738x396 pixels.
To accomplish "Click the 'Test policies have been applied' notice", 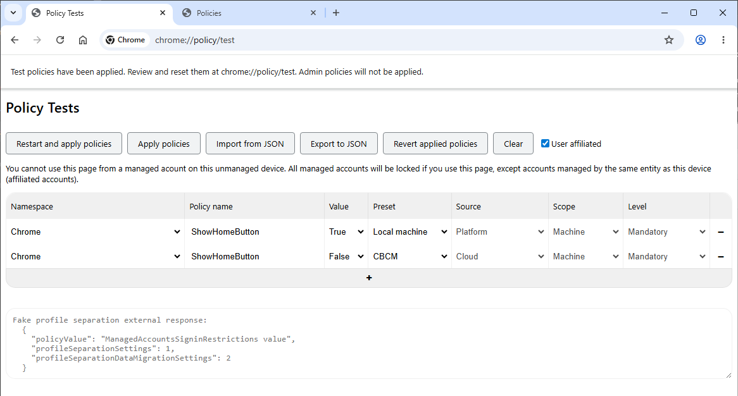I will [x=217, y=72].
